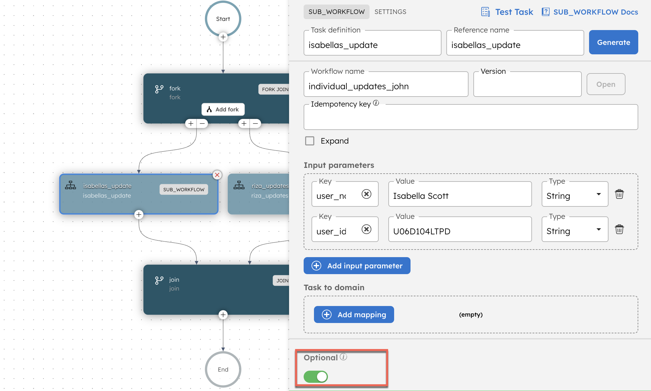Screen dimensions: 651x391
Task: Clear the user_id key field
Action: 366,229
